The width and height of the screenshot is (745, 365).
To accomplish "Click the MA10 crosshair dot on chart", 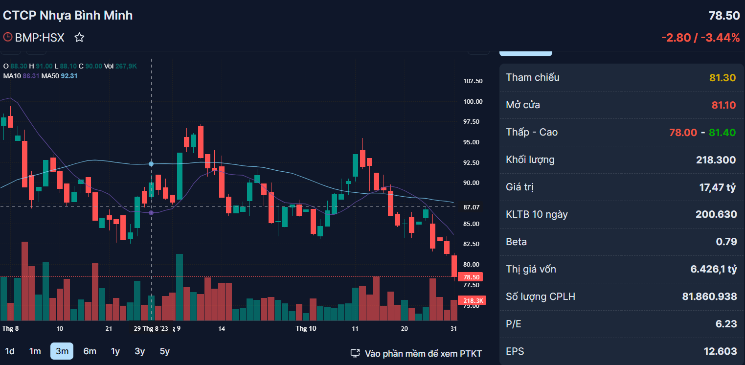I will click(x=151, y=213).
